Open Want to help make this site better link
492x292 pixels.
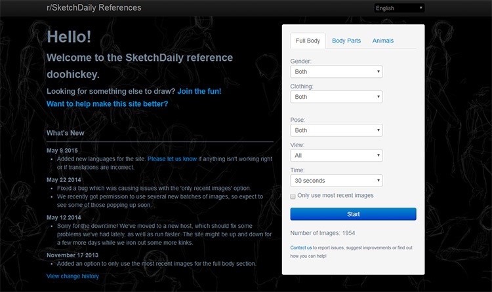(108, 103)
